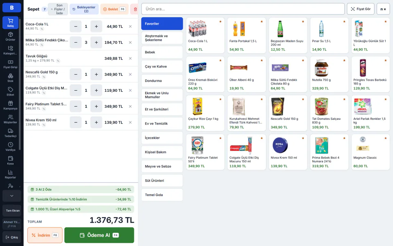Click the B logo at top of sidebar
This screenshot has width=393, height=246.
(11, 7)
